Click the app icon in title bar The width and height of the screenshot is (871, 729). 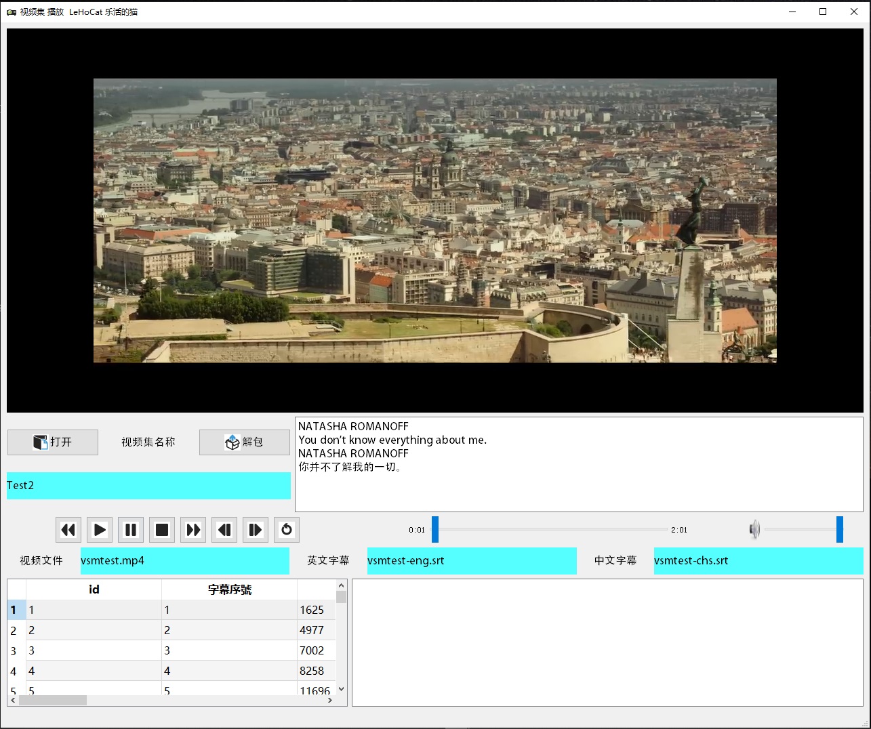12,12
